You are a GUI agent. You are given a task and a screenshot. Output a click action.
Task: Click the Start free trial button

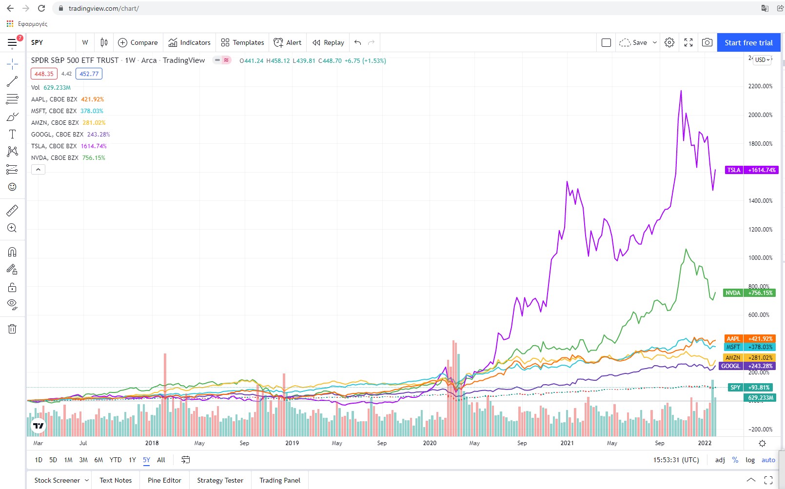click(x=748, y=42)
